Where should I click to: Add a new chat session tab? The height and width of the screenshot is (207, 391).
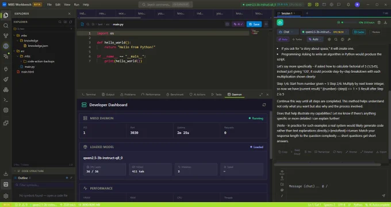pyautogui.click(x=307, y=13)
